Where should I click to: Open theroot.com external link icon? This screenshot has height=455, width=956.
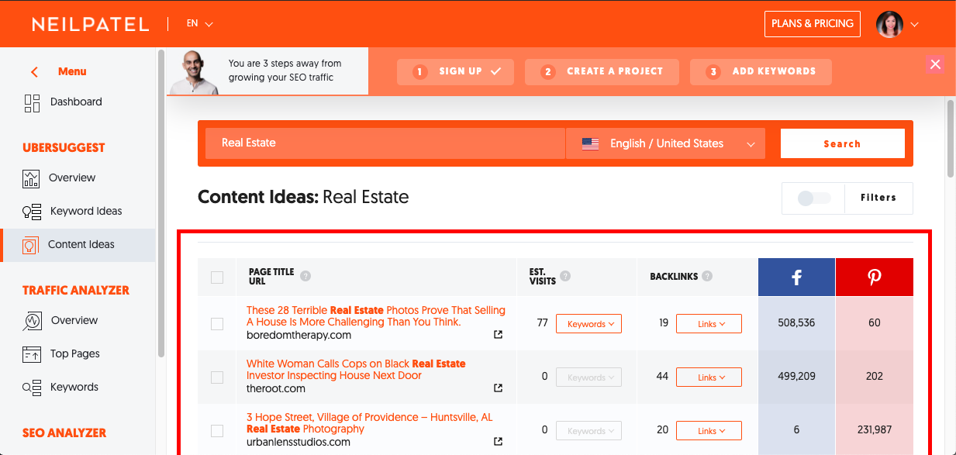click(x=498, y=388)
